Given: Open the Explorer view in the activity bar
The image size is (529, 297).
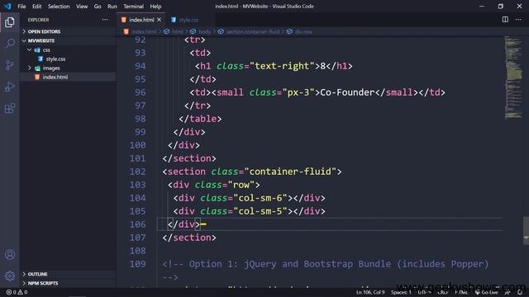Looking at the screenshot, I should coord(10,22).
